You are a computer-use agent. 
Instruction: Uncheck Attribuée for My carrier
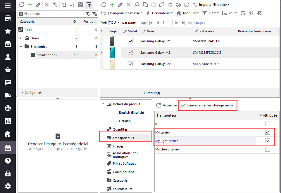[x=268, y=132]
